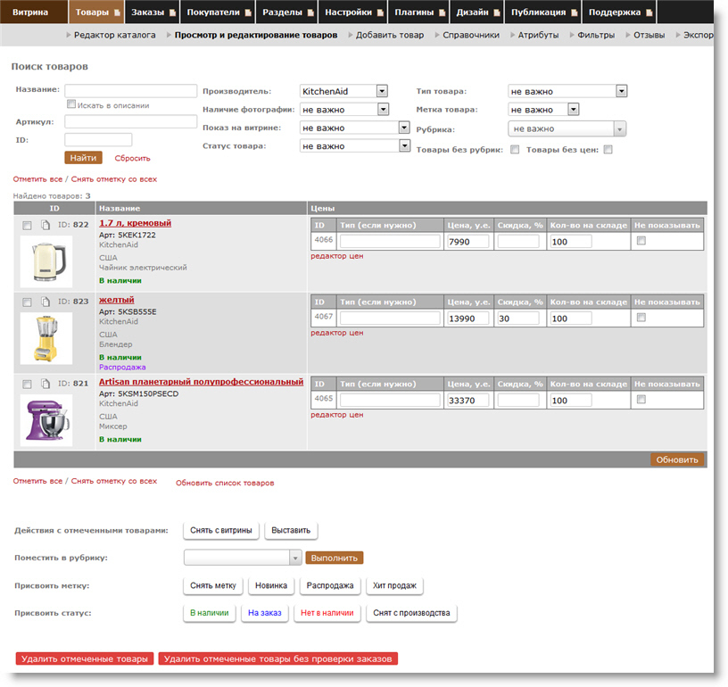Set status with 'Нет в наличии' button
The width and height of the screenshot is (728, 687).
tap(327, 613)
